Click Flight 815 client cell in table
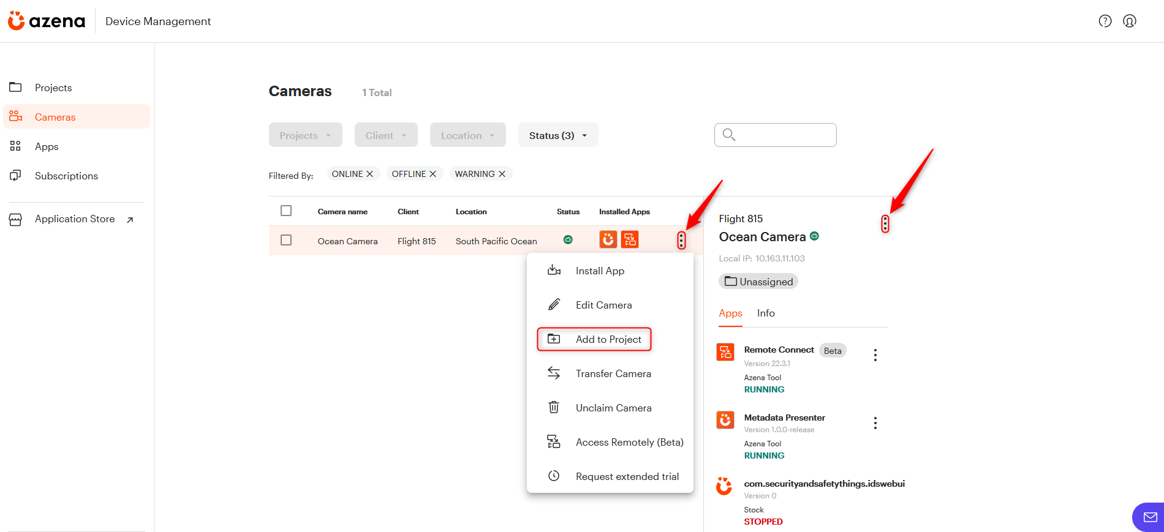Viewport: 1164px width, 532px height. 417,241
